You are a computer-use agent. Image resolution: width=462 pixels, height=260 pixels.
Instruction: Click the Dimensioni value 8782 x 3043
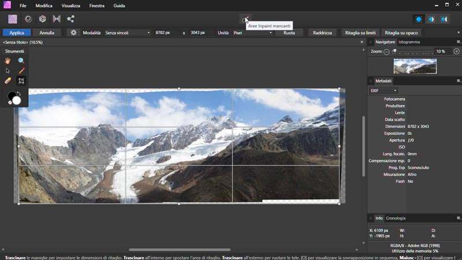(x=418, y=126)
